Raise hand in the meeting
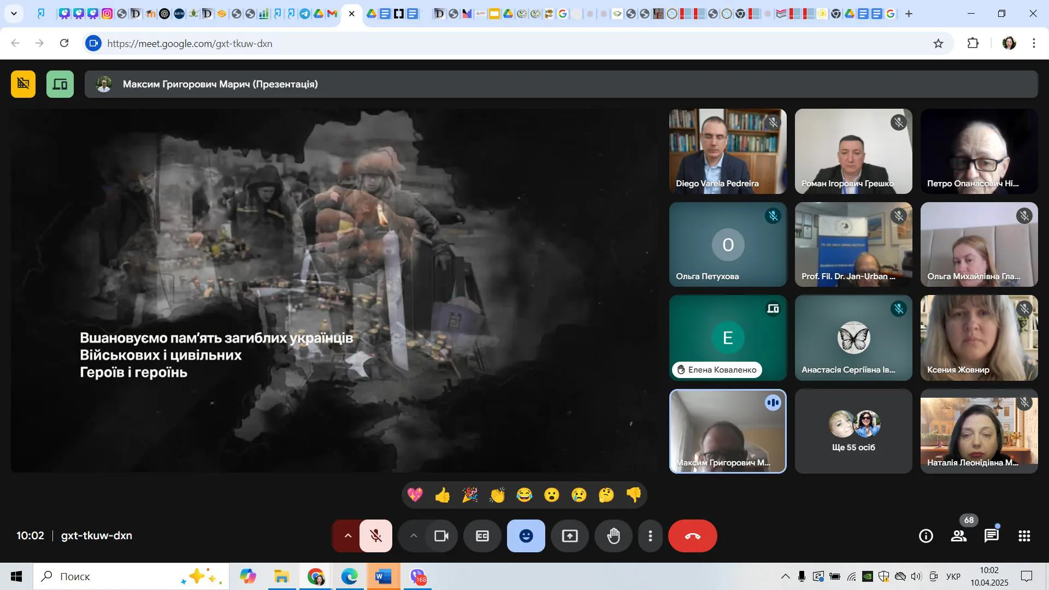The width and height of the screenshot is (1049, 590). (614, 536)
